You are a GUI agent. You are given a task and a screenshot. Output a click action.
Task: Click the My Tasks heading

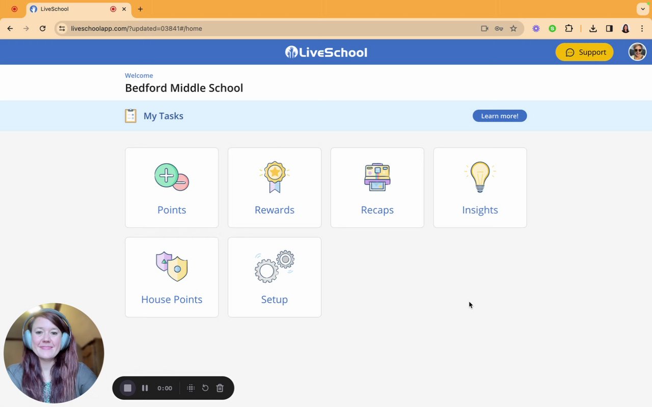point(164,116)
